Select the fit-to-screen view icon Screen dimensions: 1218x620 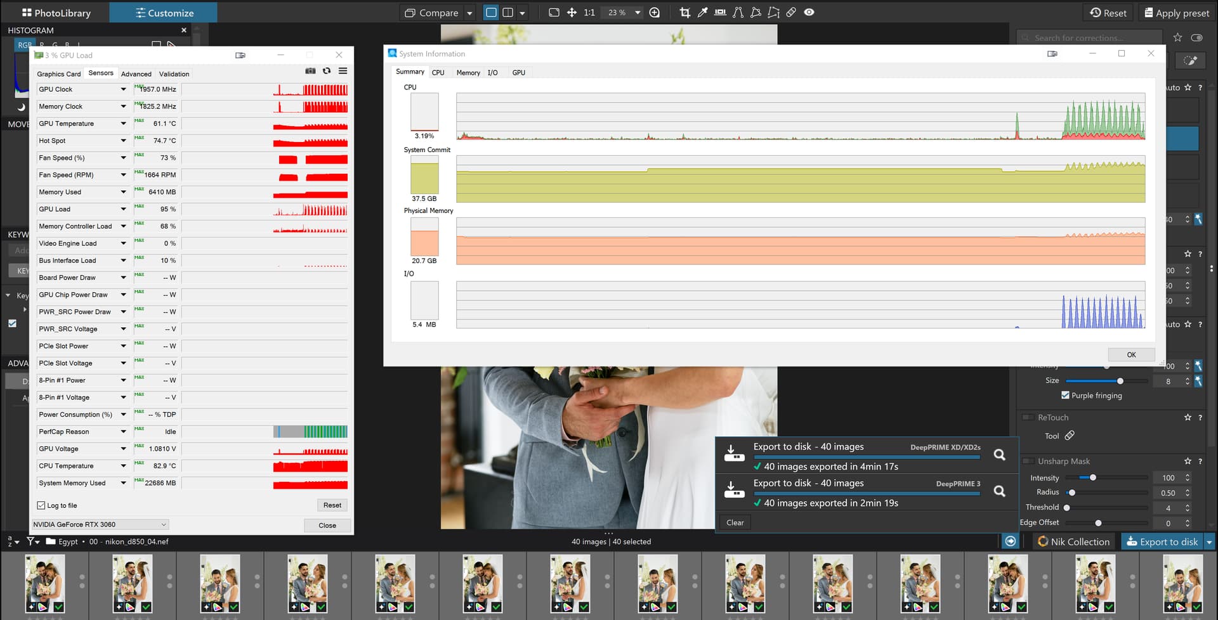click(554, 13)
